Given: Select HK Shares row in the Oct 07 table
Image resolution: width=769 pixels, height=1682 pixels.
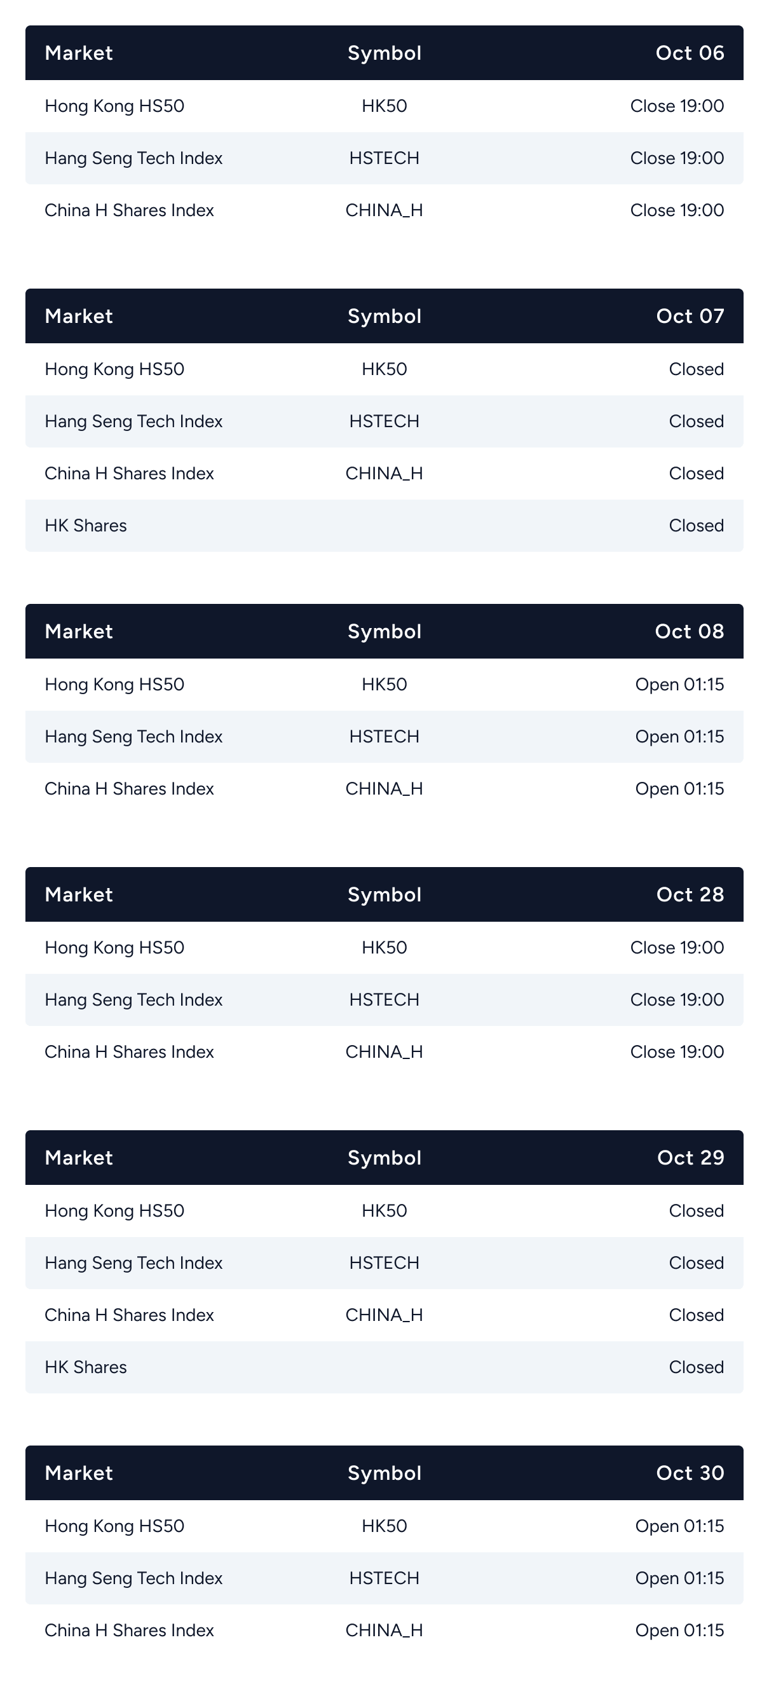Looking at the screenshot, I should pos(86,526).
